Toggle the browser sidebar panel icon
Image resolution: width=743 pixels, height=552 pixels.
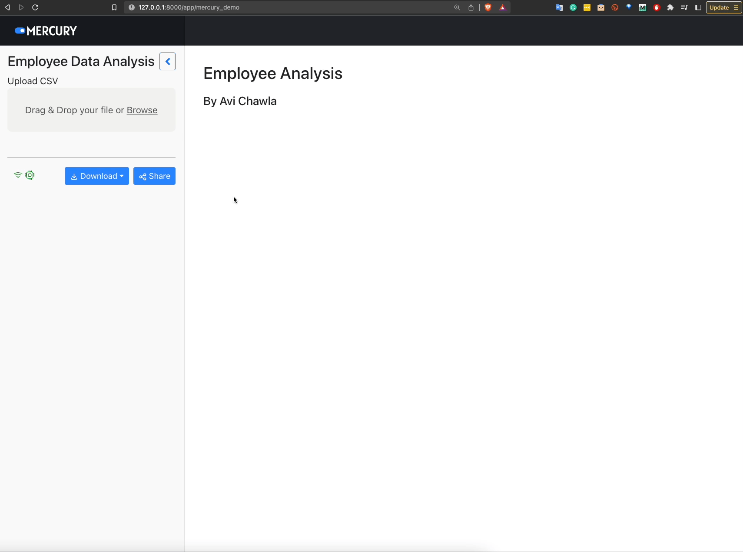point(698,7)
